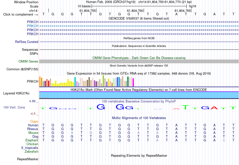
Task: Click '100 vertebrates Basewise Conservation by PhyloP' title
Action: coord(139,101)
